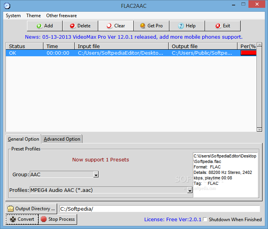Screen dimensions: 268x229
Task: Click the Exit button label
Action: [x=227, y=26]
